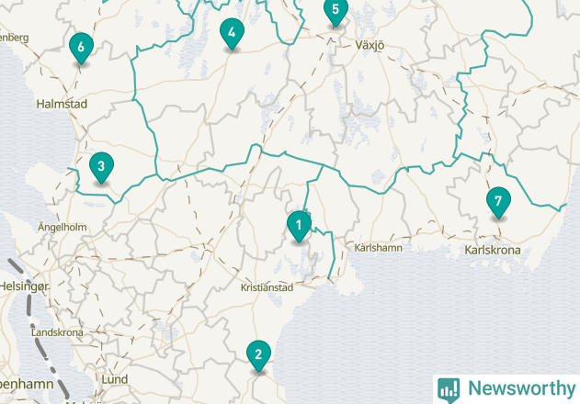Viewport: 580px width, 404px height.
Task: Open marker 3 near Ängelholm
Action: coord(101,166)
